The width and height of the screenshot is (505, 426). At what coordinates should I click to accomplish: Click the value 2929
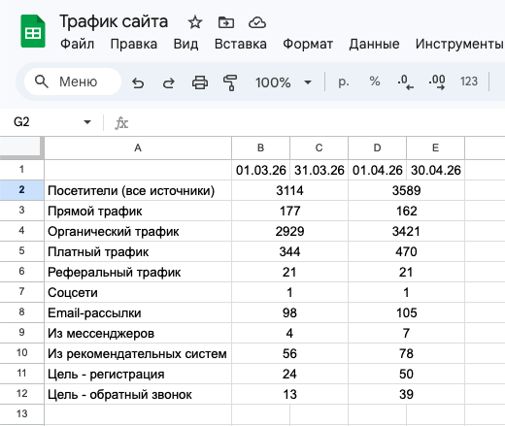coord(289,231)
